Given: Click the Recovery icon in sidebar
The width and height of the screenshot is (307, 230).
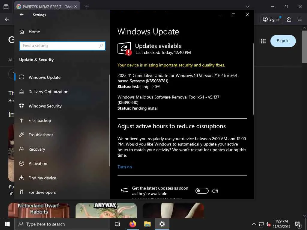Looking at the screenshot, I should (x=22, y=149).
